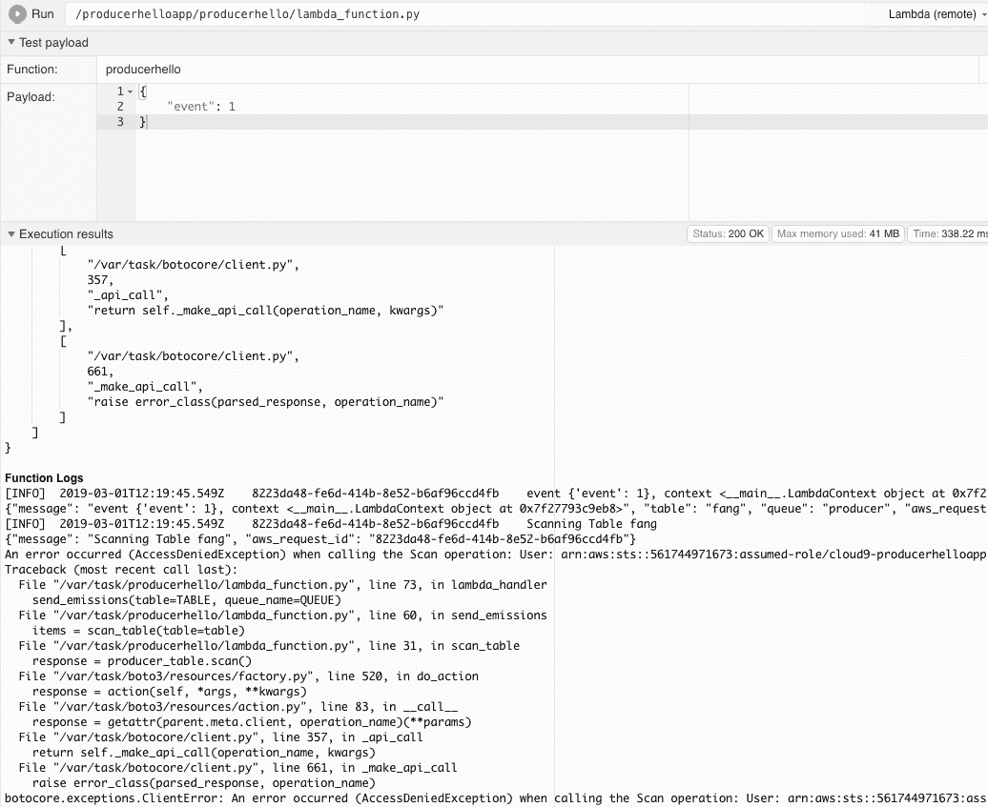988x807 pixels.
Task: Click the producerhello function field
Action: click(x=538, y=70)
